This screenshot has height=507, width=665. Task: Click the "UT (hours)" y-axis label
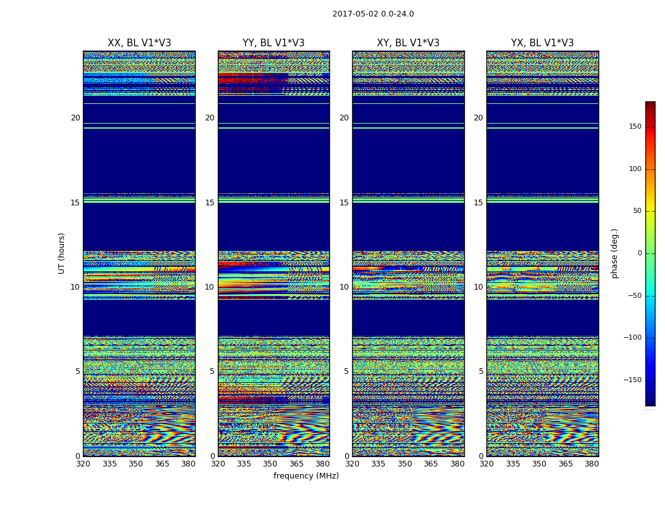click(62, 253)
